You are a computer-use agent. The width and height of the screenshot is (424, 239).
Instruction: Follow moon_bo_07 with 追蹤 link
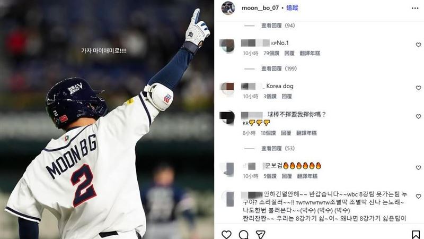[x=292, y=8]
